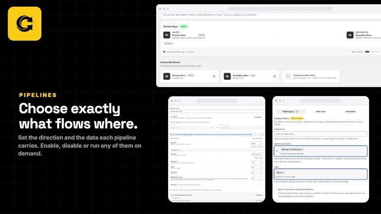This screenshot has height=214, width=381.
Task: Click the Active badge next to Content Sync
Action: click(x=184, y=27)
